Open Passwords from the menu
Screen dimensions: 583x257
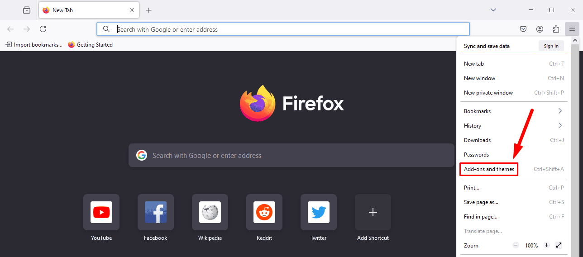(514, 155)
